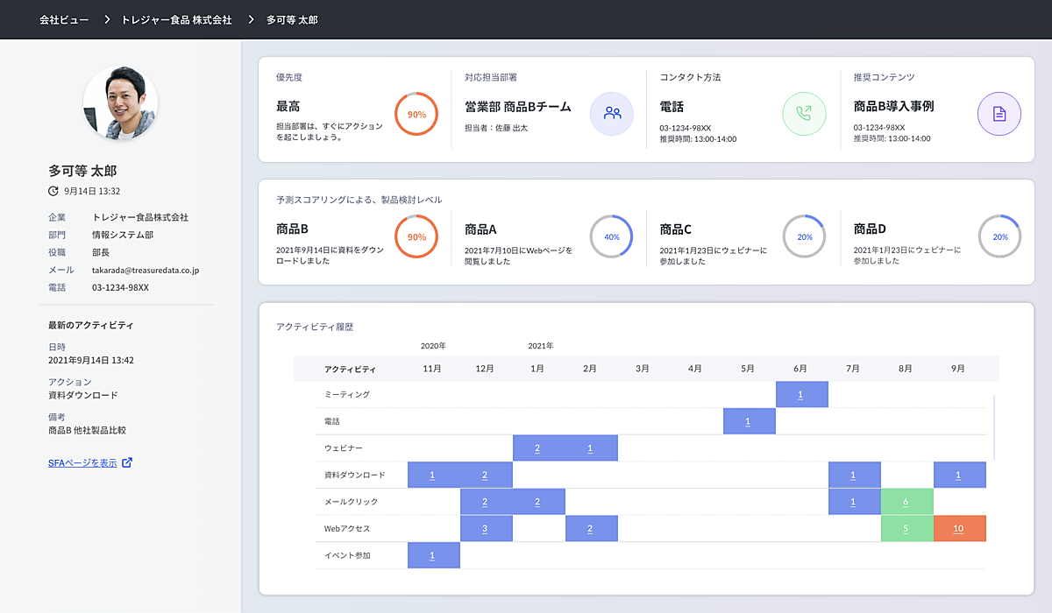Click the 90% priority ring in 優先度 card

[x=416, y=114]
